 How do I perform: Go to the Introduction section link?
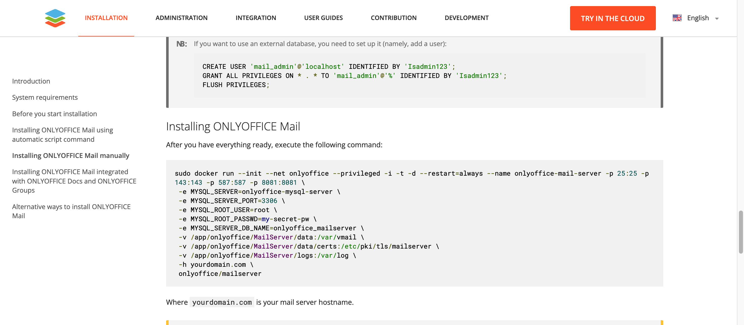(31, 81)
